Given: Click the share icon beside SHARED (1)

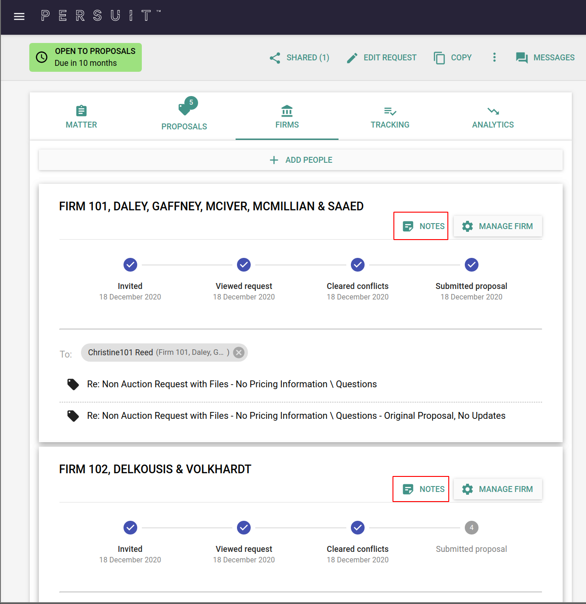Looking at the screenshot, I should pos(275,58).
